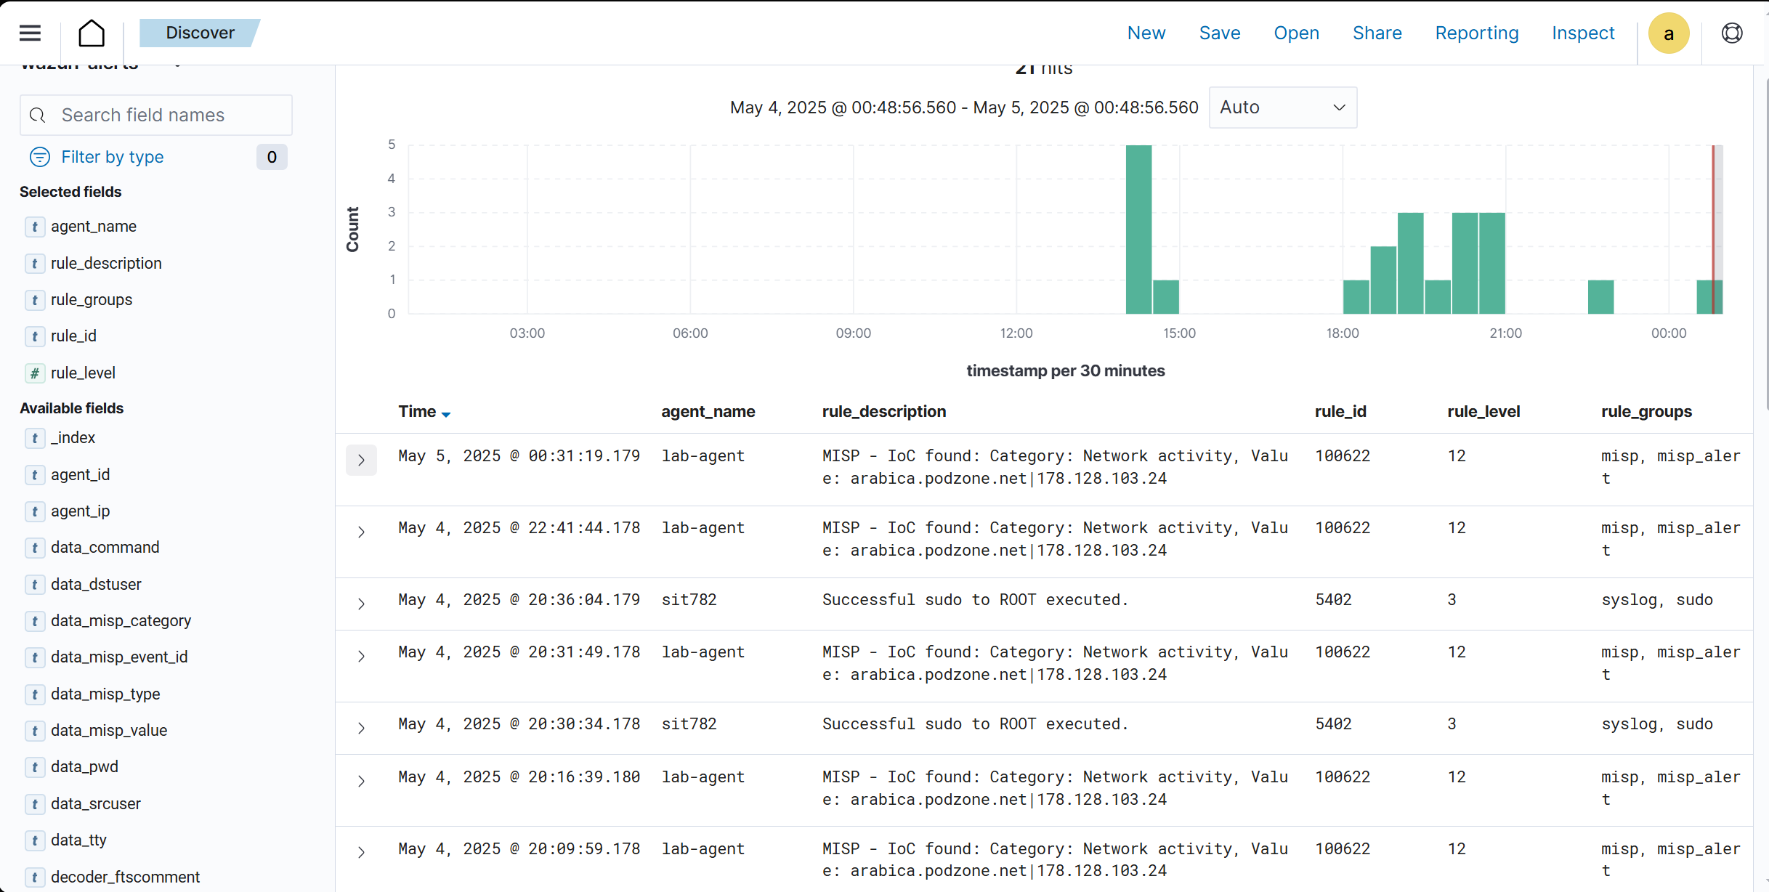Expand the May 4 22:41:44.178 row
Viewport: 1769px width, 892px height.
pyautogui.click(x=361, y=532)
